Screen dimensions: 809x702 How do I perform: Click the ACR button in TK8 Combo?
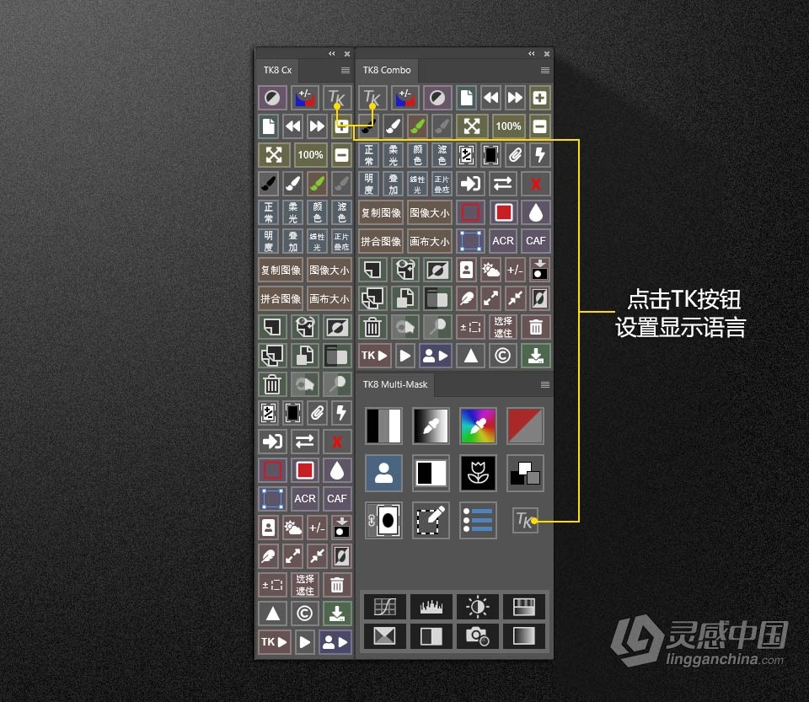click(x=503, y=241)
